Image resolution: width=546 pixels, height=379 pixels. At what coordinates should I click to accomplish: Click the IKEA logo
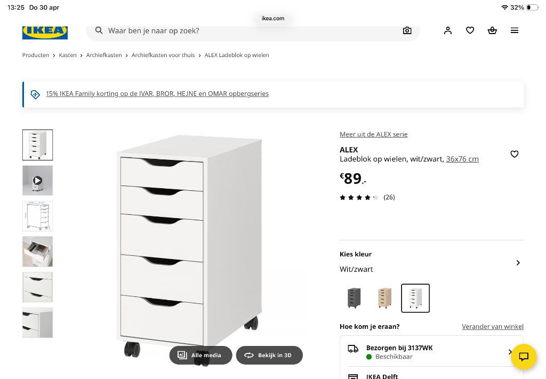45,30
